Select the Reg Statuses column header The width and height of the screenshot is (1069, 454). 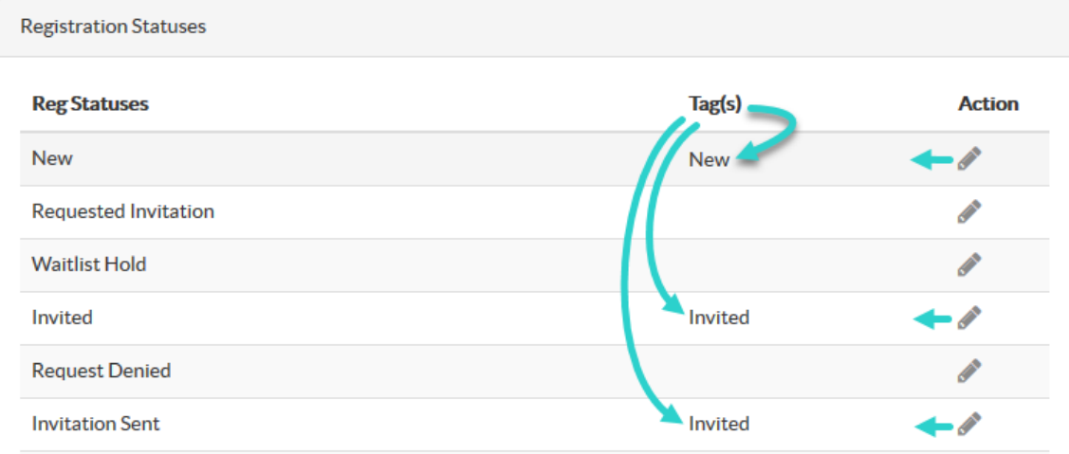(90, 104)
